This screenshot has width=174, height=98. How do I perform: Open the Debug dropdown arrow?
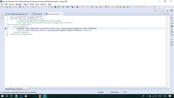(x=65, y=7)
